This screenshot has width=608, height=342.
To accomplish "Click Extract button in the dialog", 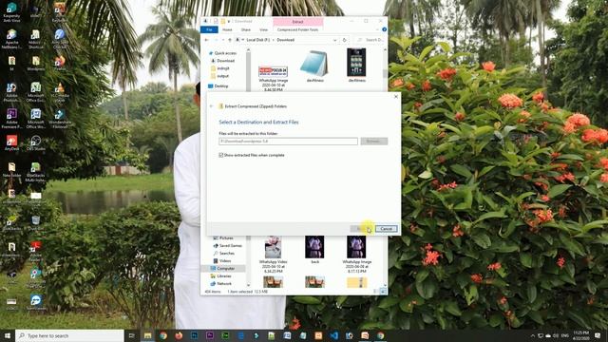I will coord(361,229).
